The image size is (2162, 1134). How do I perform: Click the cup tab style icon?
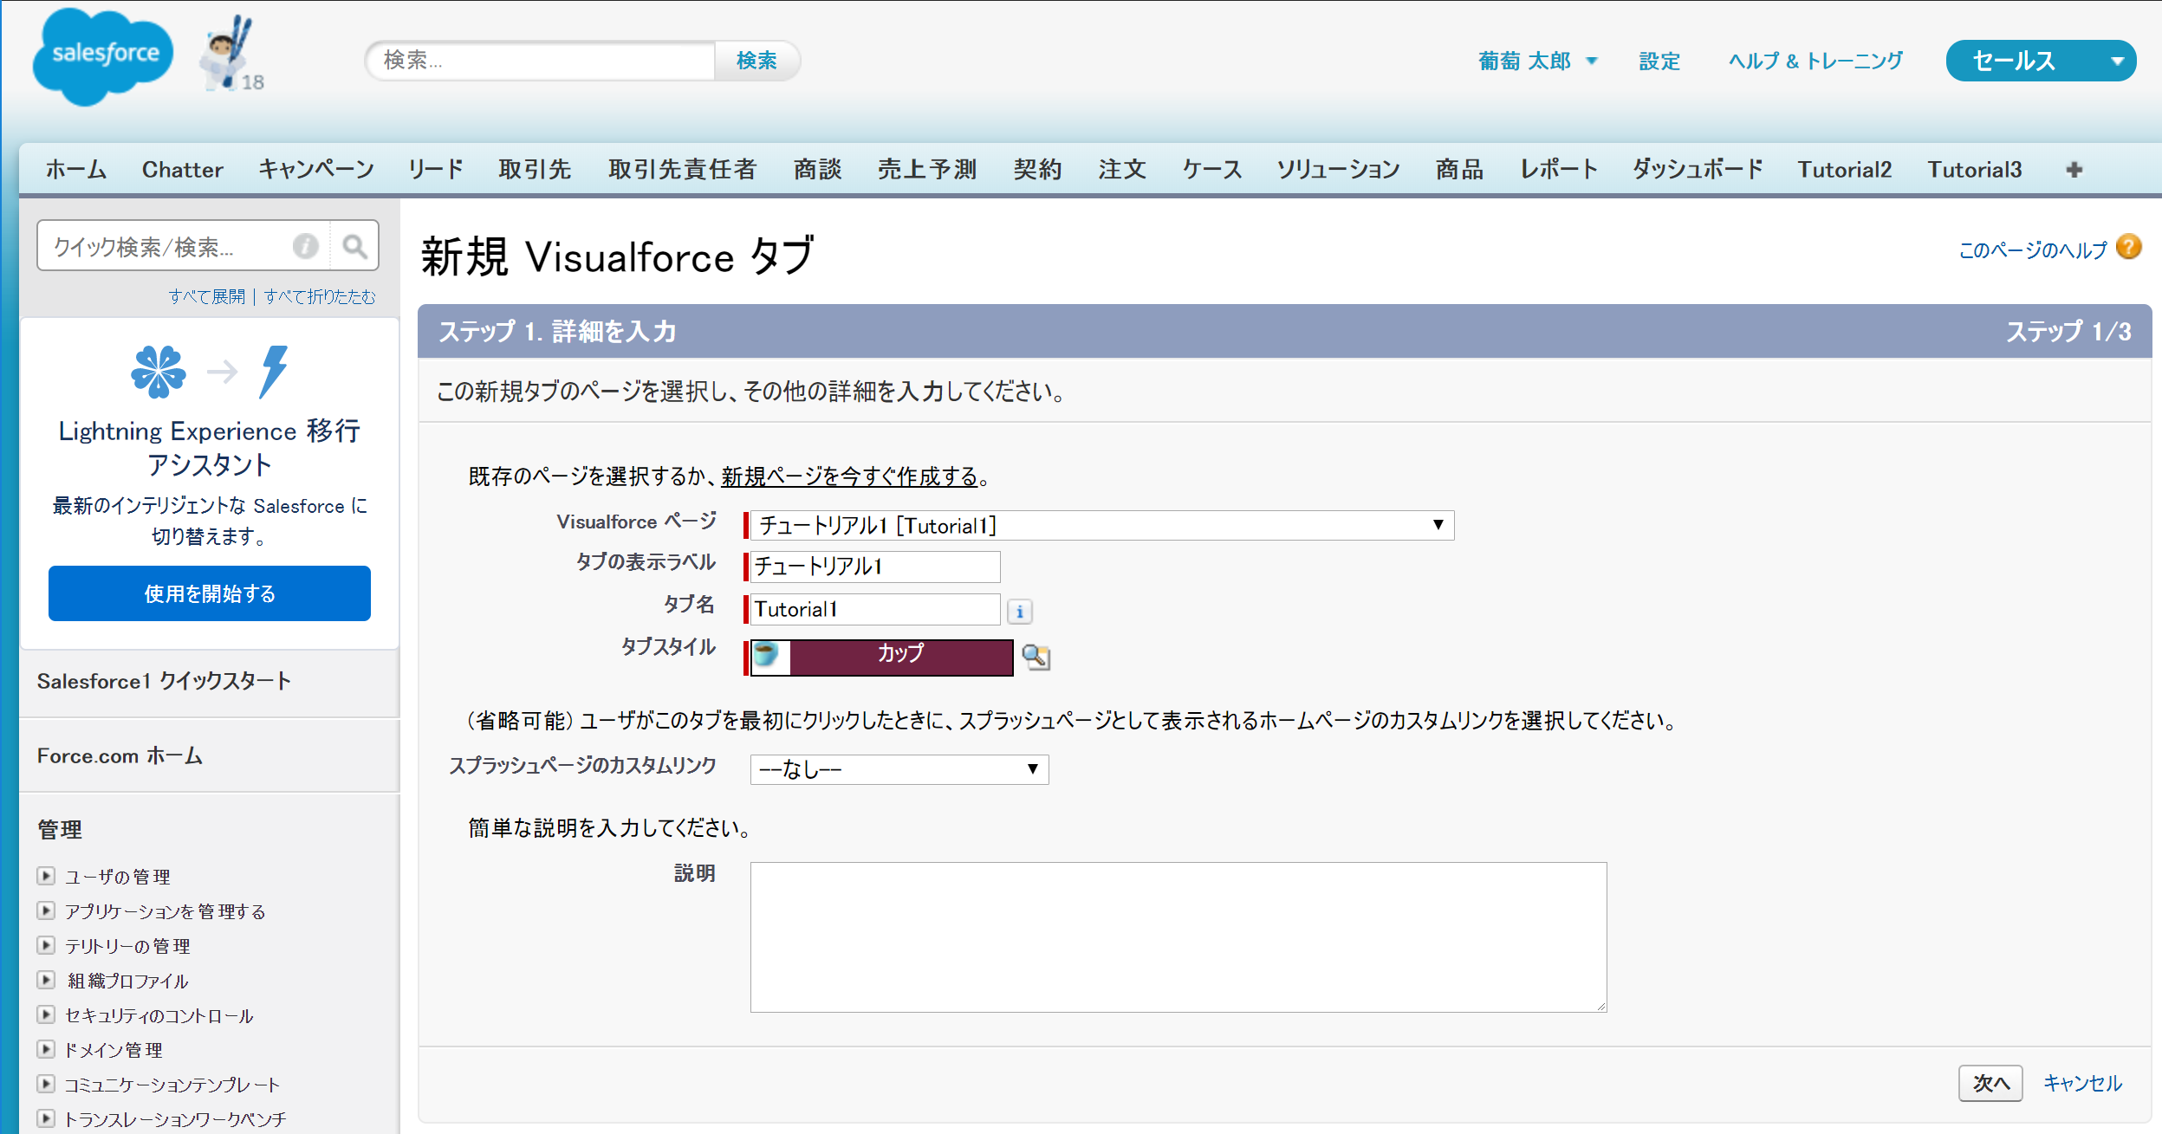tap(766, 656)
